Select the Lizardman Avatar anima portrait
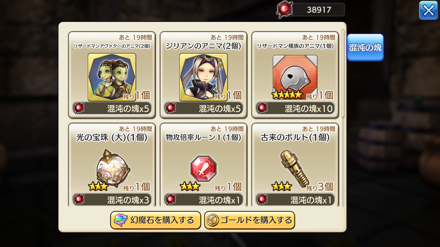 (112, 77)
